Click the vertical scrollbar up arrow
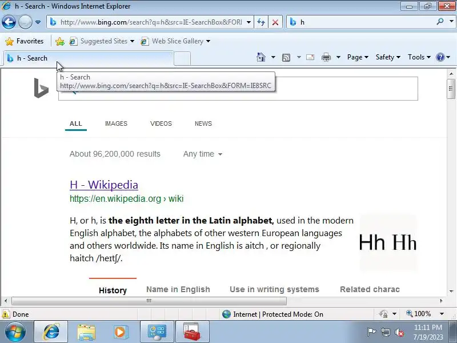This screenshot has width=457, height=343. (x=451, y=74)
